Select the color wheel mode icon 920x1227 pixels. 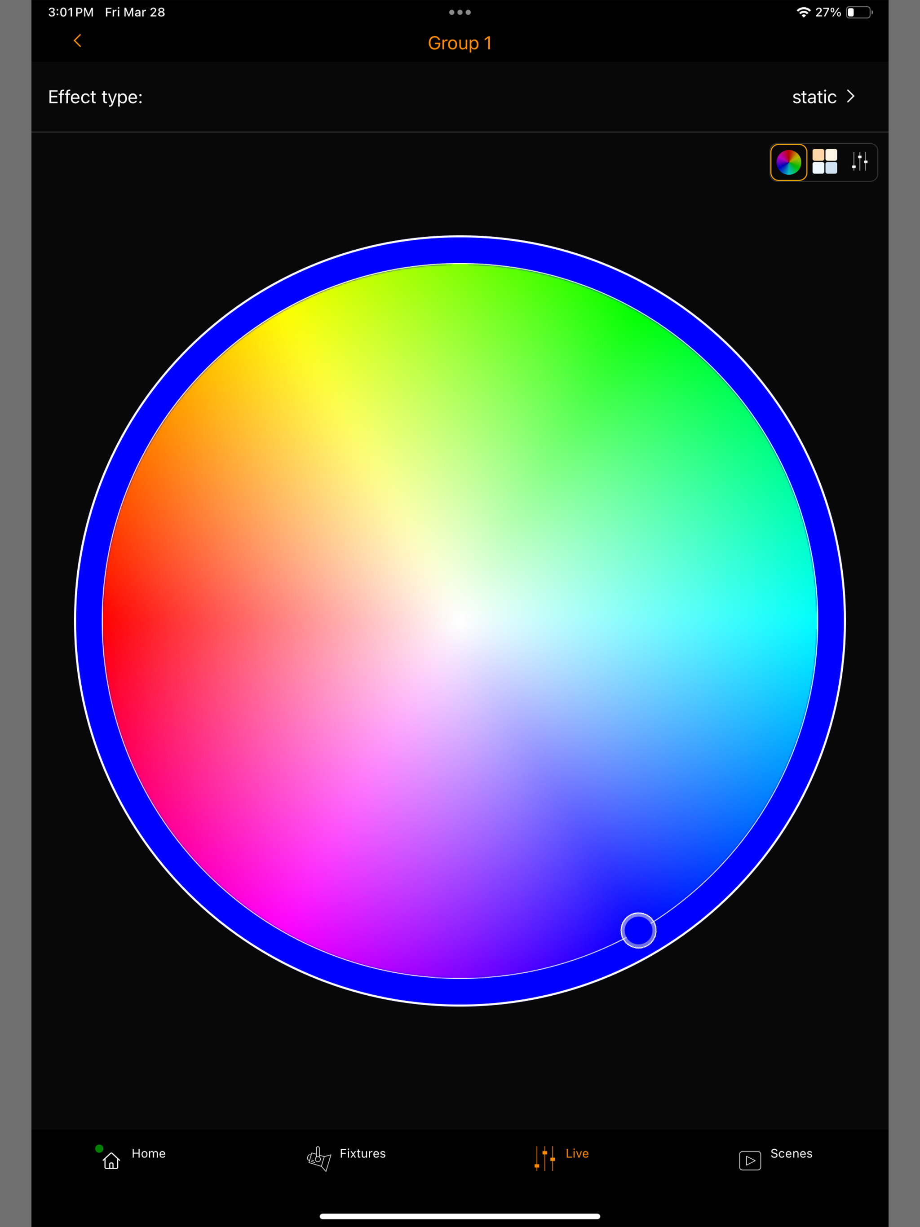(788, 163)
